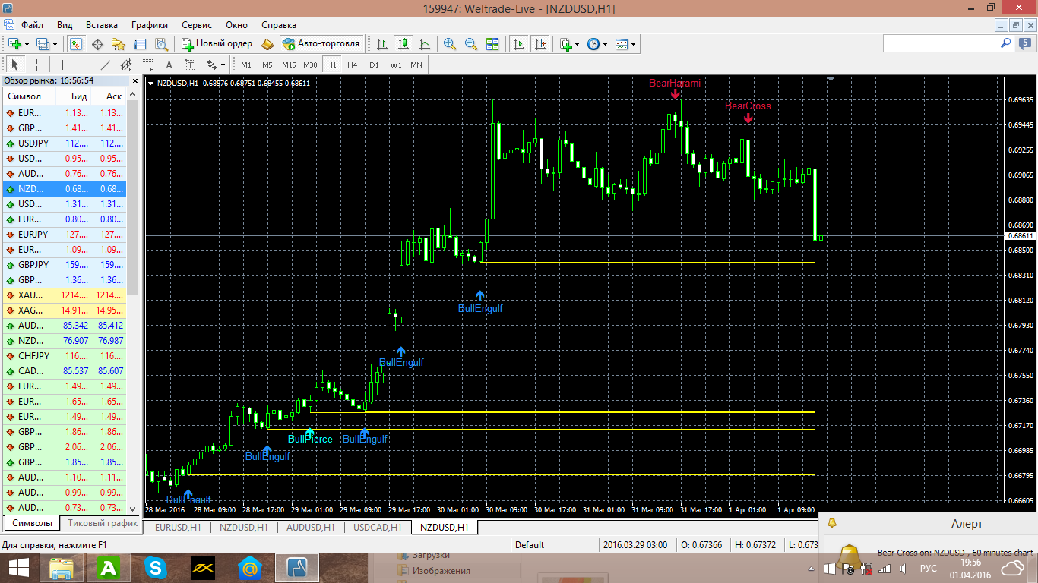Switch the timeframe to H4
This screenshot has width=1038, height=583.
(x=353, y=65)
